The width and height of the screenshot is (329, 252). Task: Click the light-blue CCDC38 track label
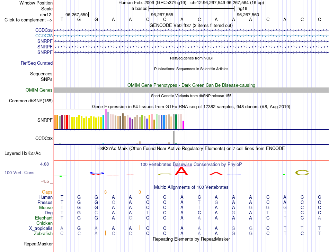[x=44, y=36]
